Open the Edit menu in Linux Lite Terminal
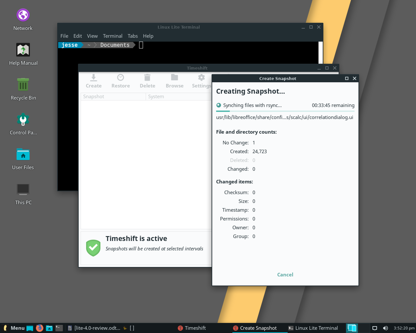This screenshot has height=333, width=416. (x=78, y=36)
